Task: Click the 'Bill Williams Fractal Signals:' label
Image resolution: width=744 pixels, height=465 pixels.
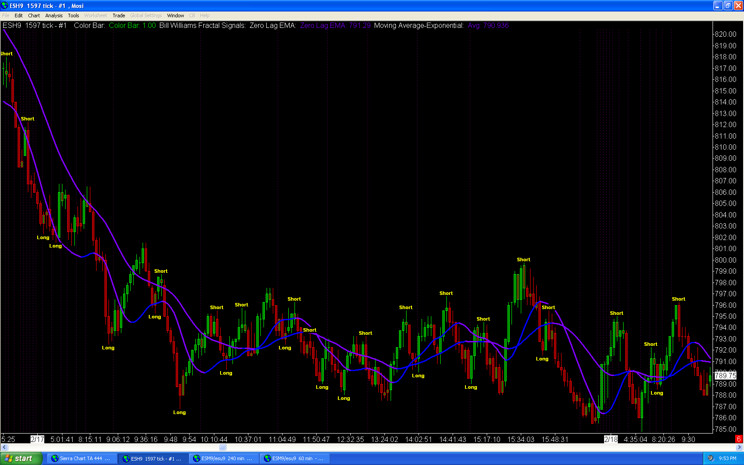Action: [202, 26]
